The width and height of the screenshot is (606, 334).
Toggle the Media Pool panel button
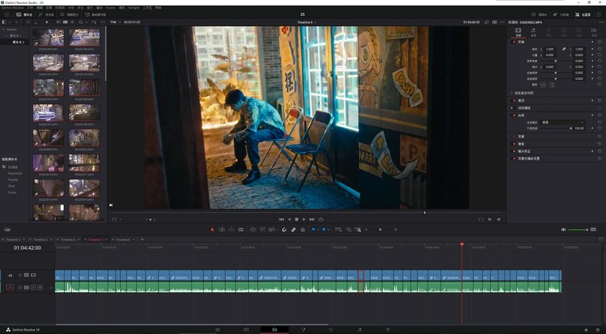(24, 14)
